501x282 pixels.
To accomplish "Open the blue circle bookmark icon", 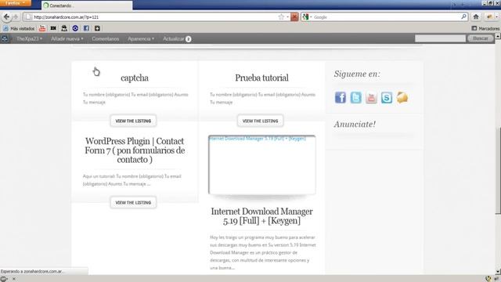I will click(x=75, y=28).
